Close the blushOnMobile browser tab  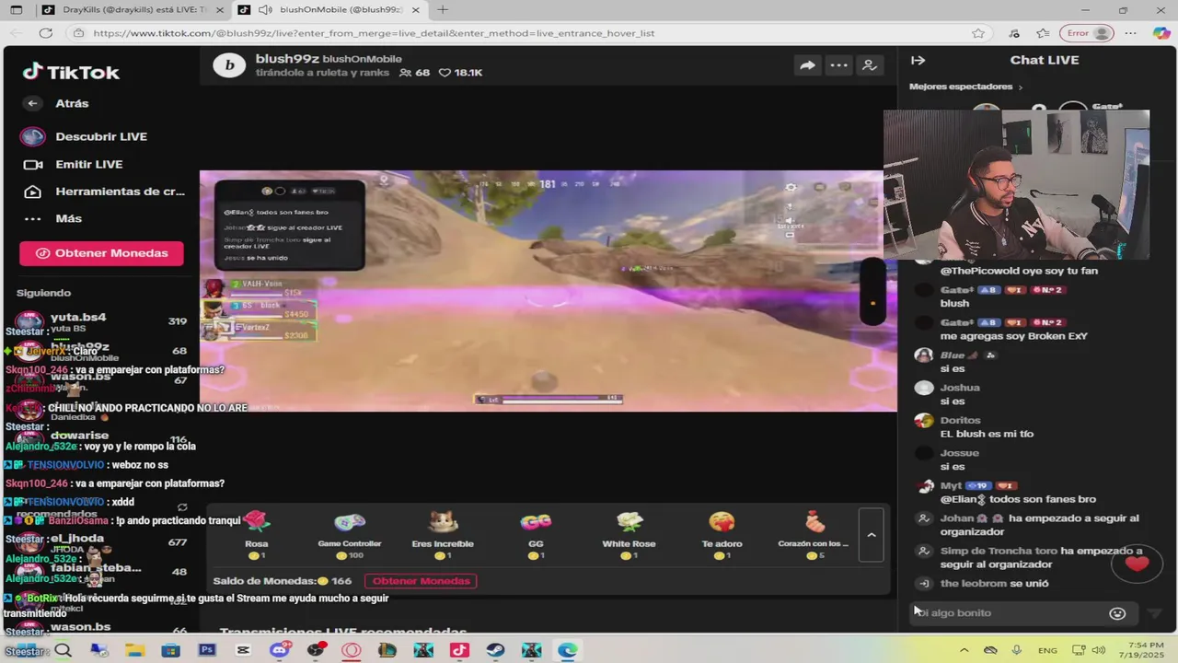415,10
